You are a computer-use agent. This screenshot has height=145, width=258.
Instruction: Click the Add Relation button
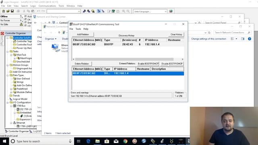[83, 35]
